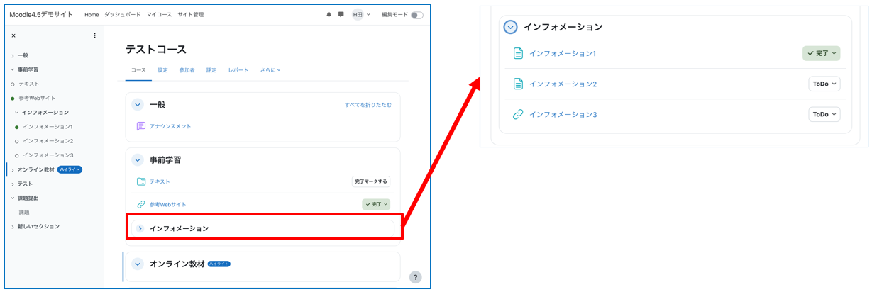
Task: Close the course index drawer
Action: (13, 35)
